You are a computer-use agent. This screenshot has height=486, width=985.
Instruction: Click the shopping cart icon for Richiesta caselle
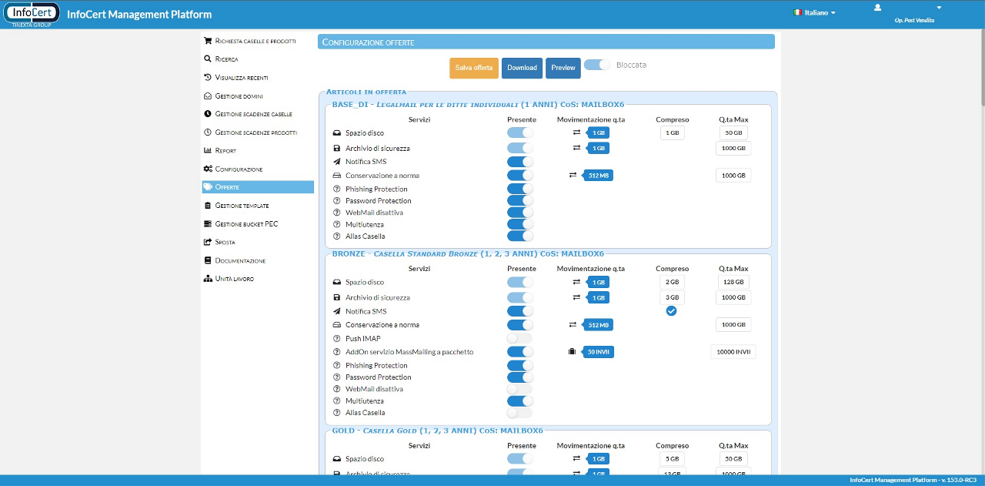click(x=208, y=41)
